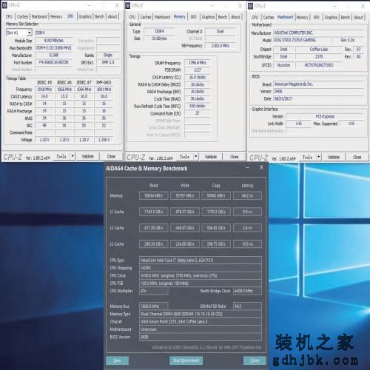Minimize the AIDA64 Cache & Memory Benchmark window
Image resolution: width=370 pixels, height=370 pixels.
[247, 168]
